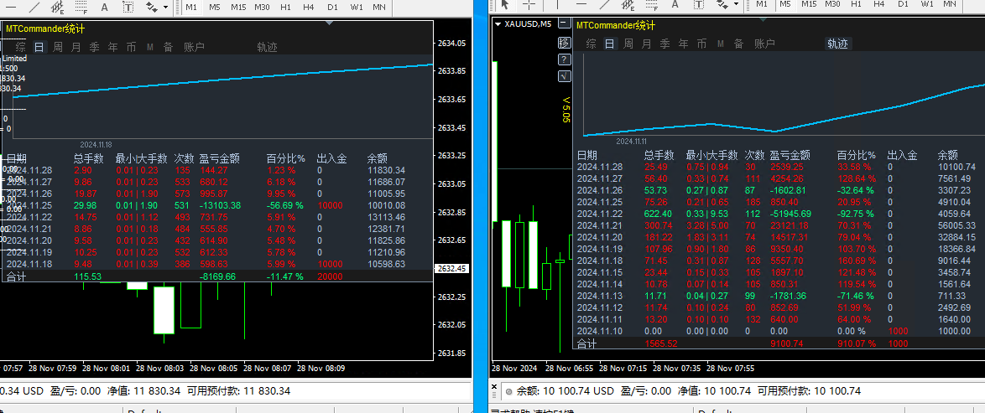Switch left window chart to M15 timeframe
Viewport: 985px width, 413px height.
click(238, 7)
